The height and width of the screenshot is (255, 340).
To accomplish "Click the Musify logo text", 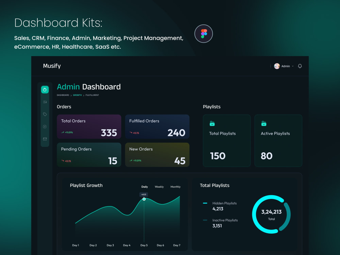I will coord(52,66).
